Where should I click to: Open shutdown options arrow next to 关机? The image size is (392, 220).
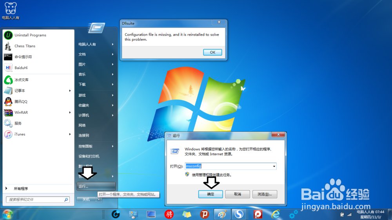[x=99, y=200]
